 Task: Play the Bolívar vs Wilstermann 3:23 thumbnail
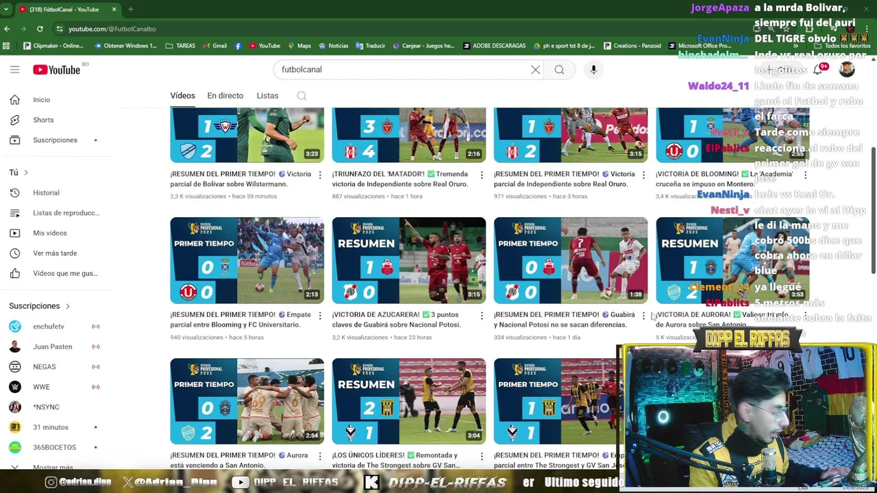[x=247, y=135]
